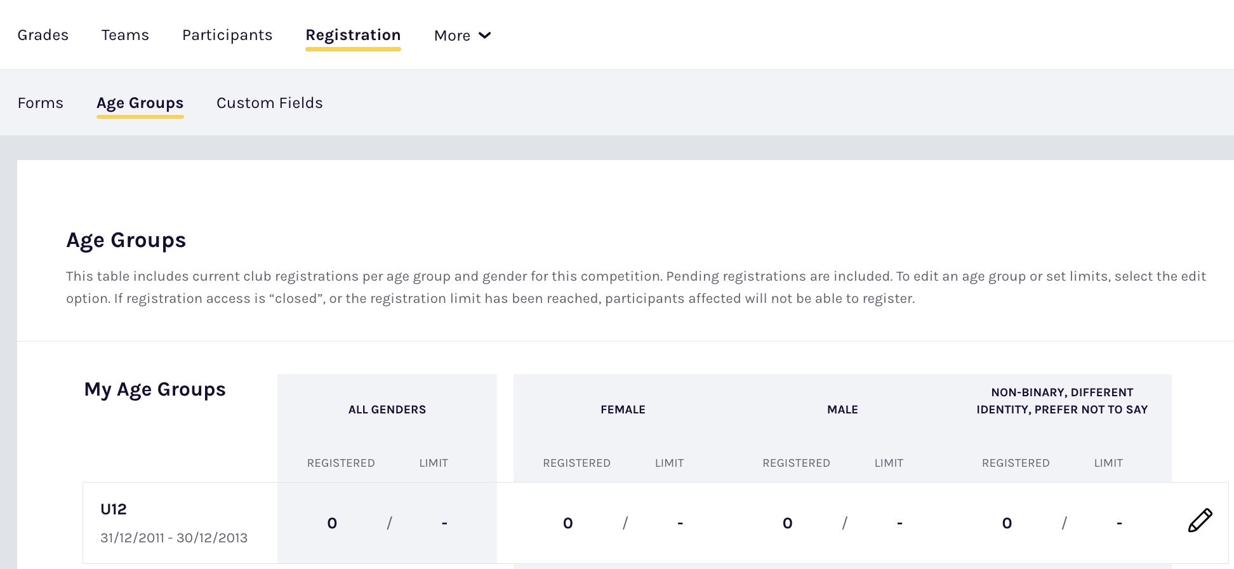Open the Grades tab
1234x569 pixels.
coord(43,35)
